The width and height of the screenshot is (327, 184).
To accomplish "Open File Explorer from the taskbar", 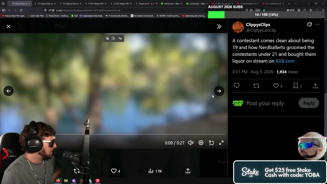I will point(66,181).
